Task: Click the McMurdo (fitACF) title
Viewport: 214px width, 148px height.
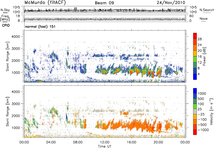Action: point(45,3)
